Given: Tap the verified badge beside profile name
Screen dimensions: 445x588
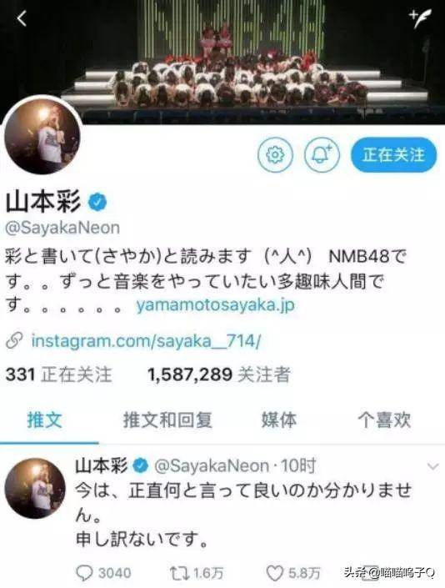Looking at the screenshot, I should 97,202.
